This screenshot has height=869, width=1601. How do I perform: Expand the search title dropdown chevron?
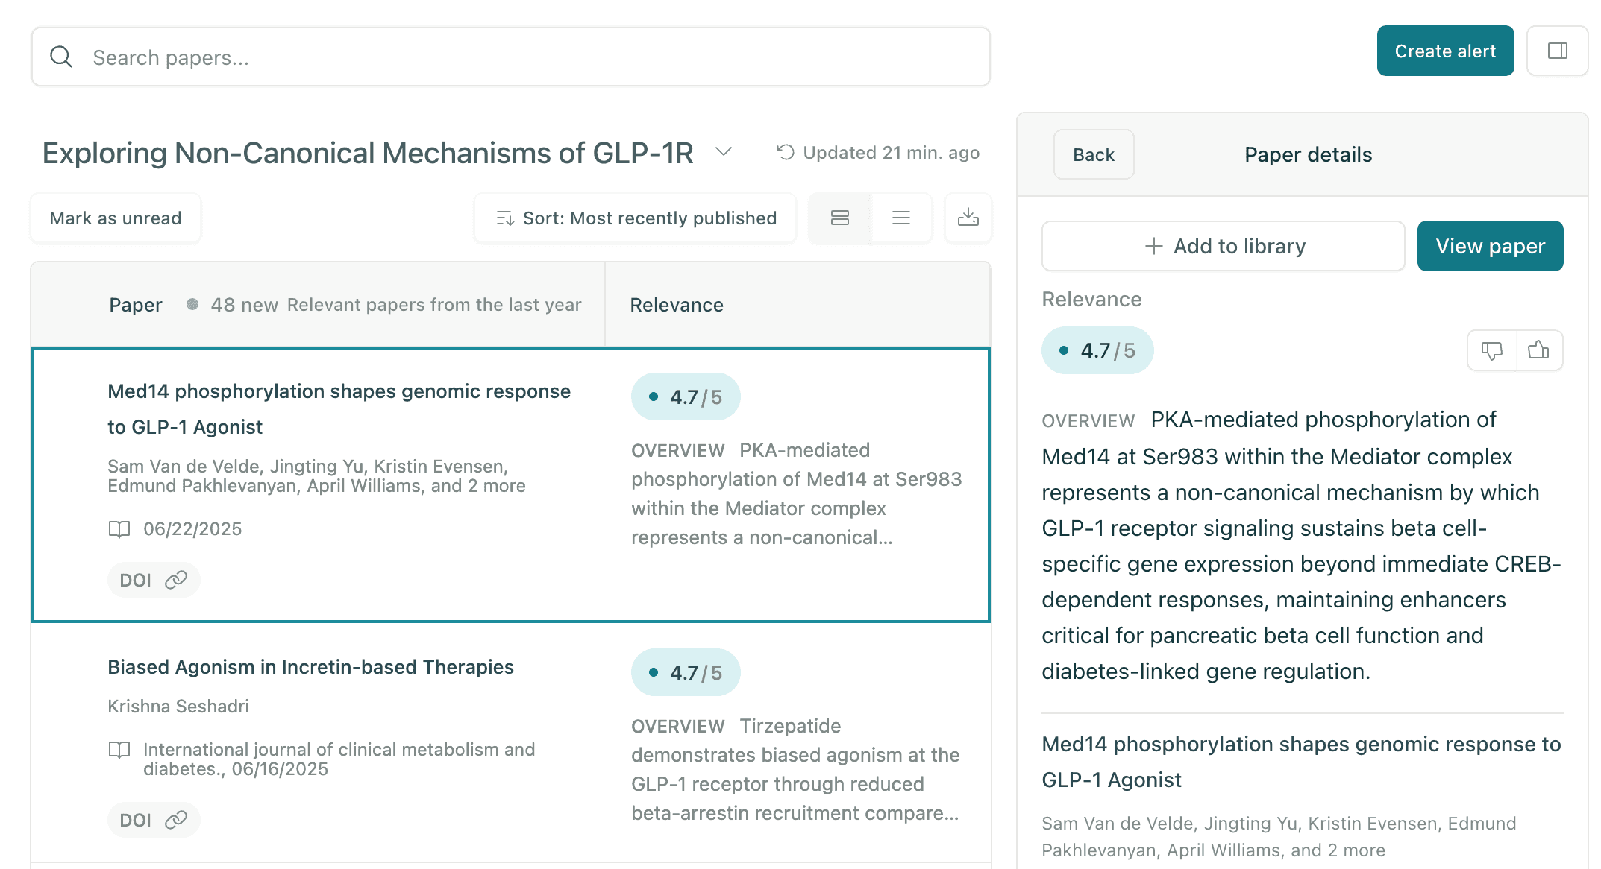[723, 152]
